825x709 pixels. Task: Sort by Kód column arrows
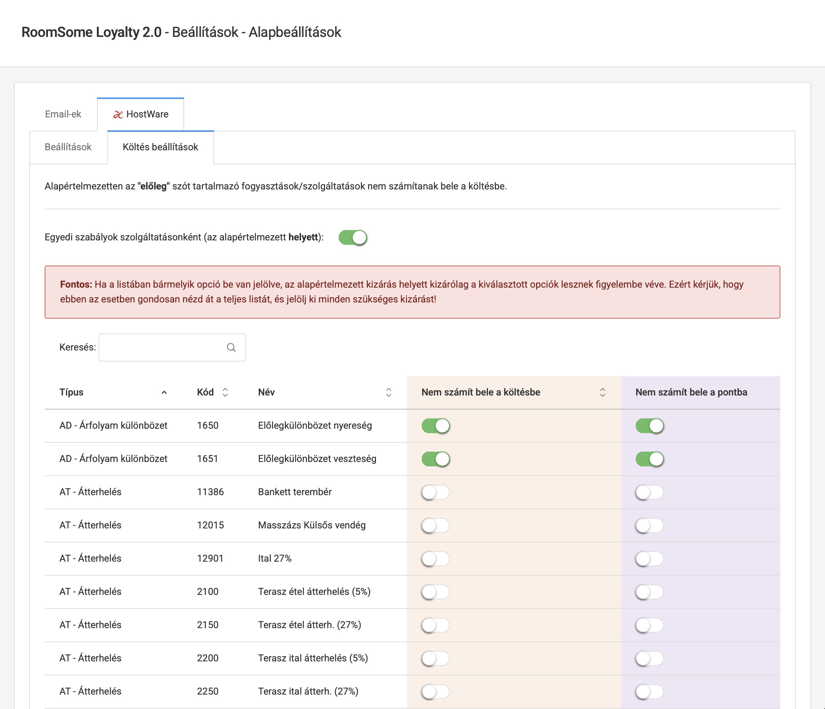tap(225, 393)
